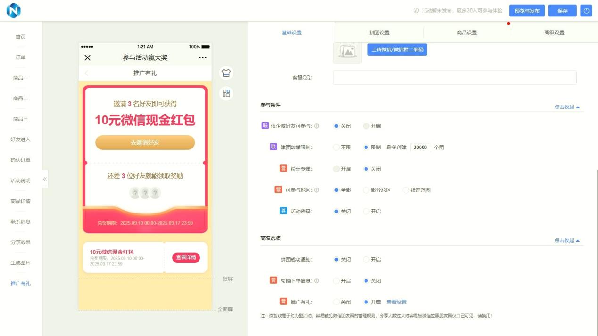Screen dimensions: 598x336
Task: Click the help icon next to 仅企微好友可参与
Action: coord(316,126)
